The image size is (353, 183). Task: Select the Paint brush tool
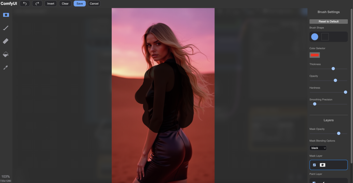click(6, 28)
